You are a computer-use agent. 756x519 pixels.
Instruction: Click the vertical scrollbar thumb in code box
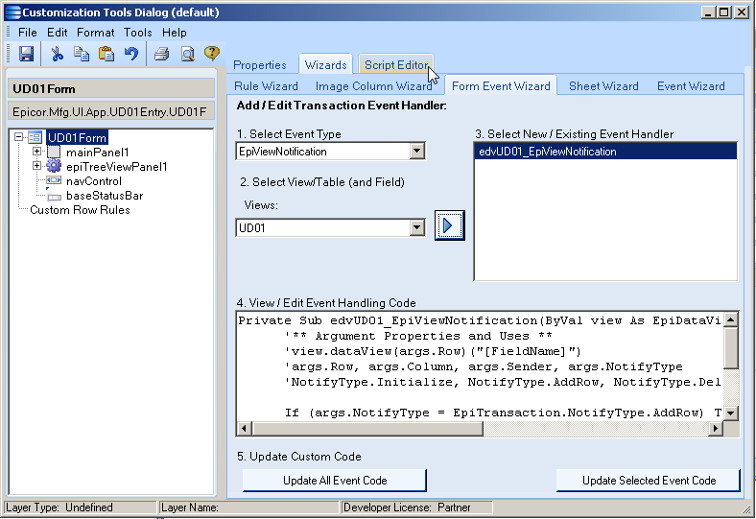click(731, 348)
